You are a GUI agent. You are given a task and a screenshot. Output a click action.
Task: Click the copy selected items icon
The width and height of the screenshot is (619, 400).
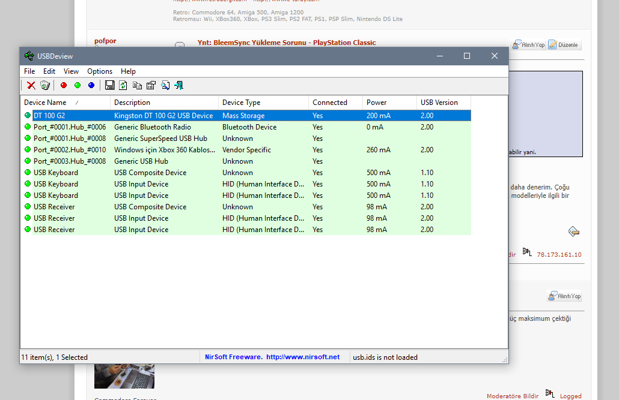137,85
